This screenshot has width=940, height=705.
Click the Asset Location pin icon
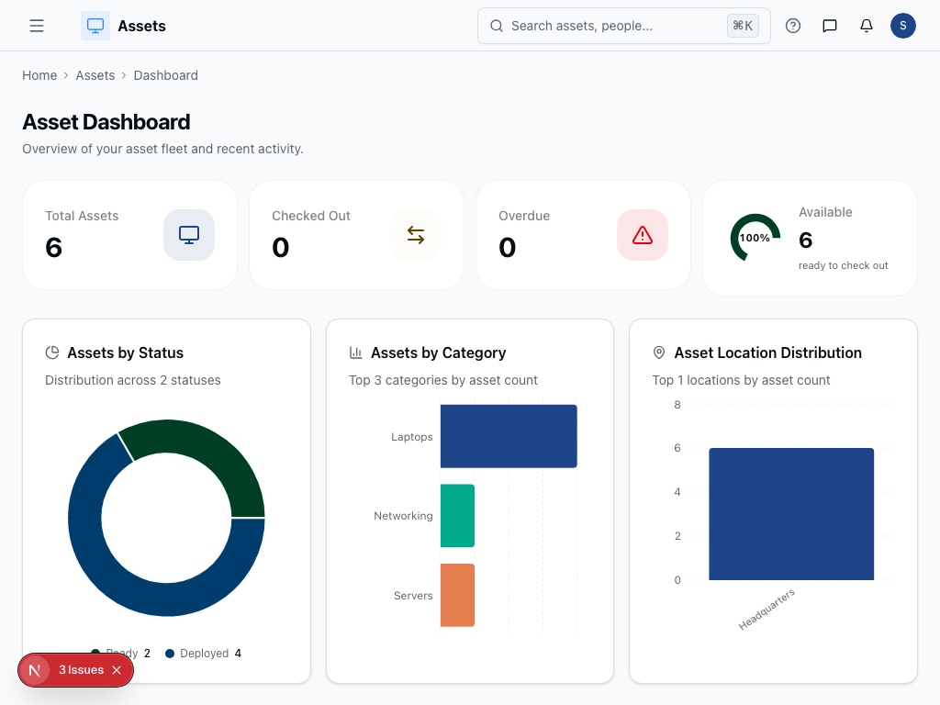click(658, 352)
